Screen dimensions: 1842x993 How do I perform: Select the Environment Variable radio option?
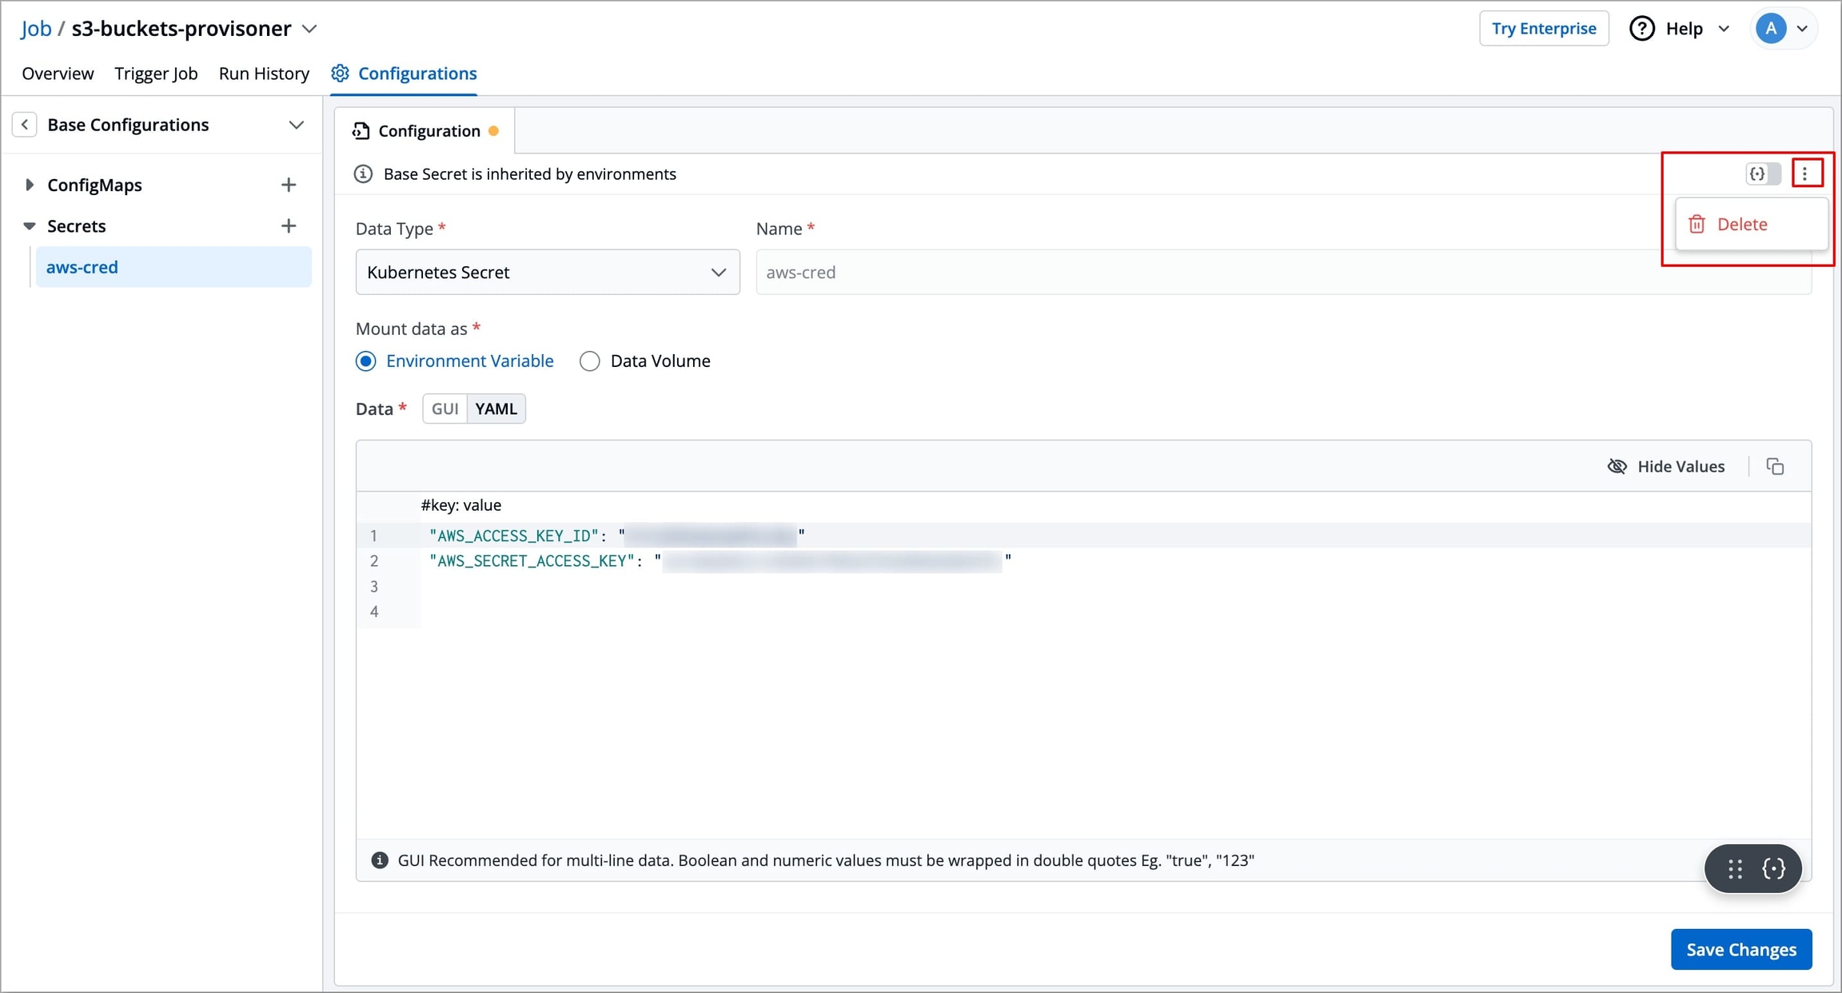(366, 361)
